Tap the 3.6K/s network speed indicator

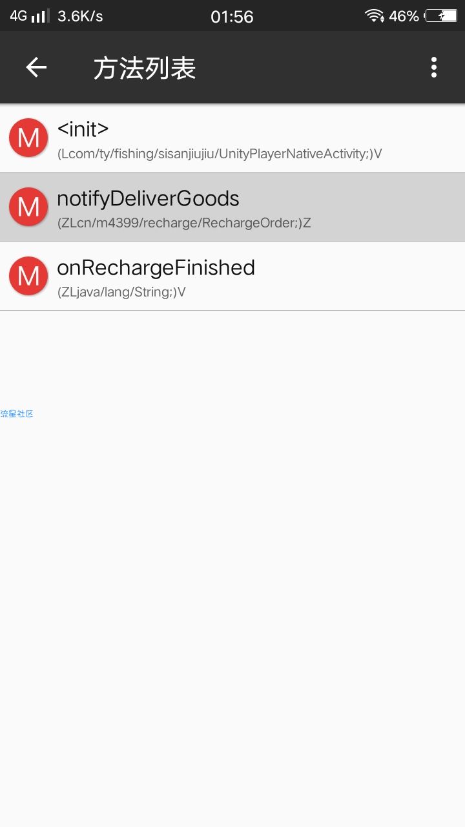coord(80,16)
